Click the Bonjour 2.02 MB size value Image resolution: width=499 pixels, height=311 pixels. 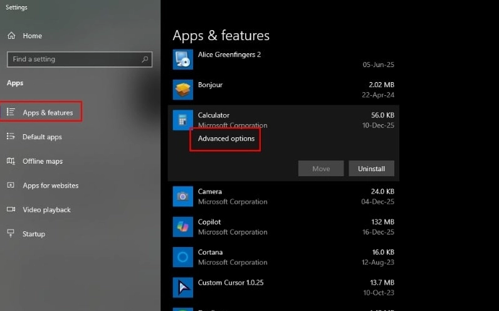381,85
